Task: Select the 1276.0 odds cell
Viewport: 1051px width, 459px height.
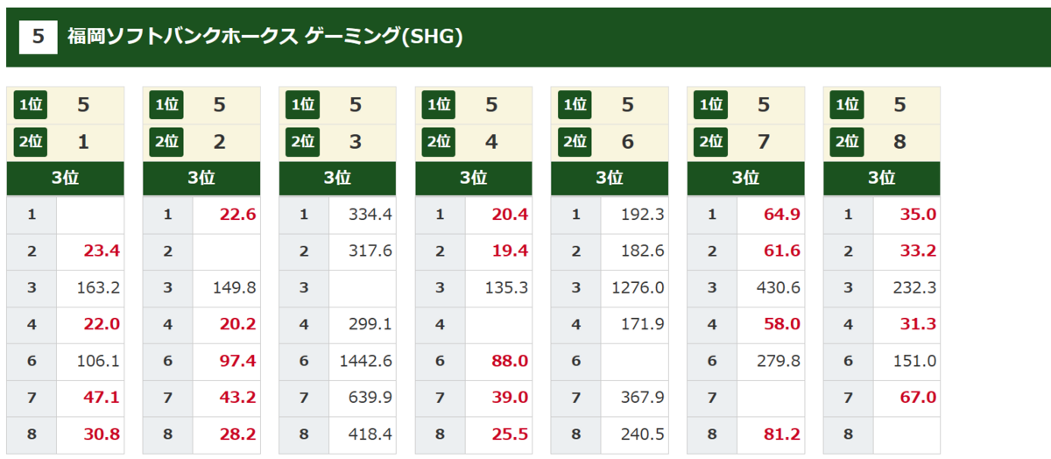Action: click(635, 287)
